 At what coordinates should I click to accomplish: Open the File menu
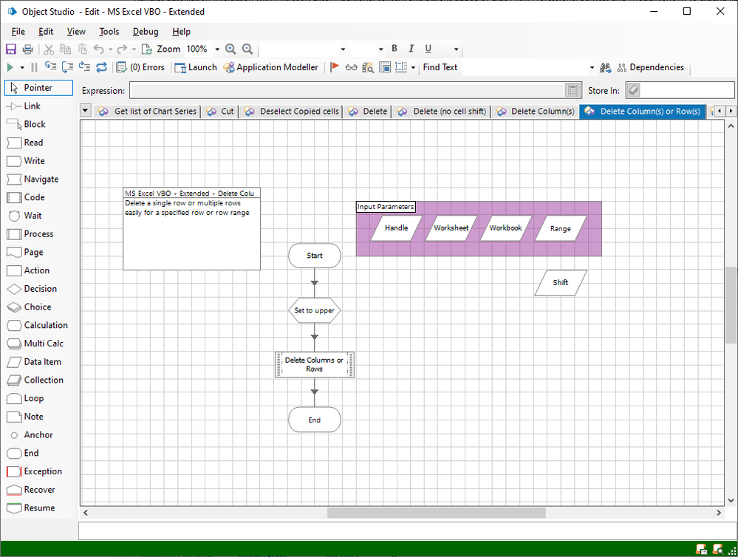point(18,32)
